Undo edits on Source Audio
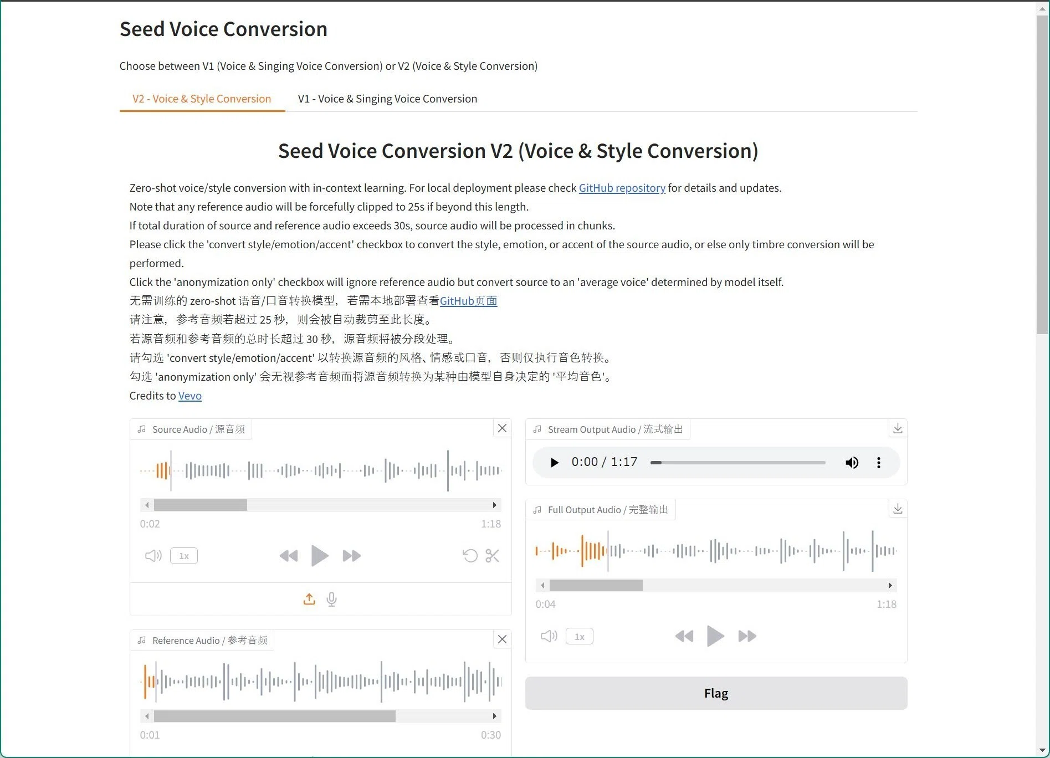Viewport: 1050px width, 758px height. 470,556
